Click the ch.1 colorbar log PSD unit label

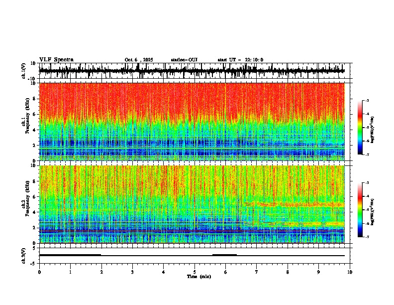point(373,130)
